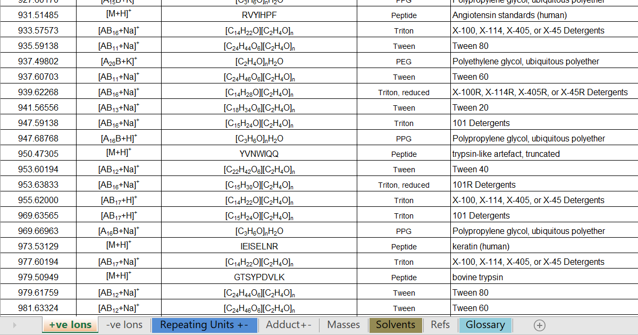Screen dimensions: 638x335
Task: Click the RVYIHPF peptide cell
Action: click(258, 15)
